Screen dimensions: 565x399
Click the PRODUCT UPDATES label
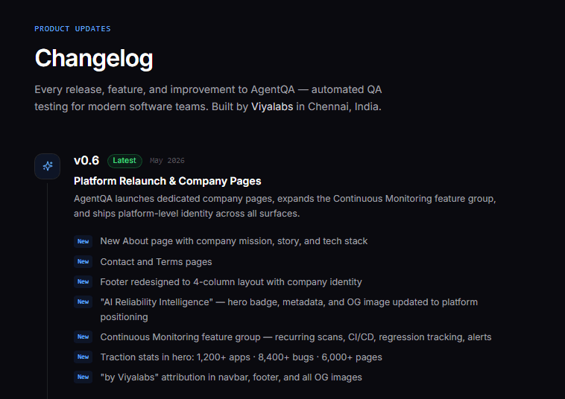coord(72,29)
